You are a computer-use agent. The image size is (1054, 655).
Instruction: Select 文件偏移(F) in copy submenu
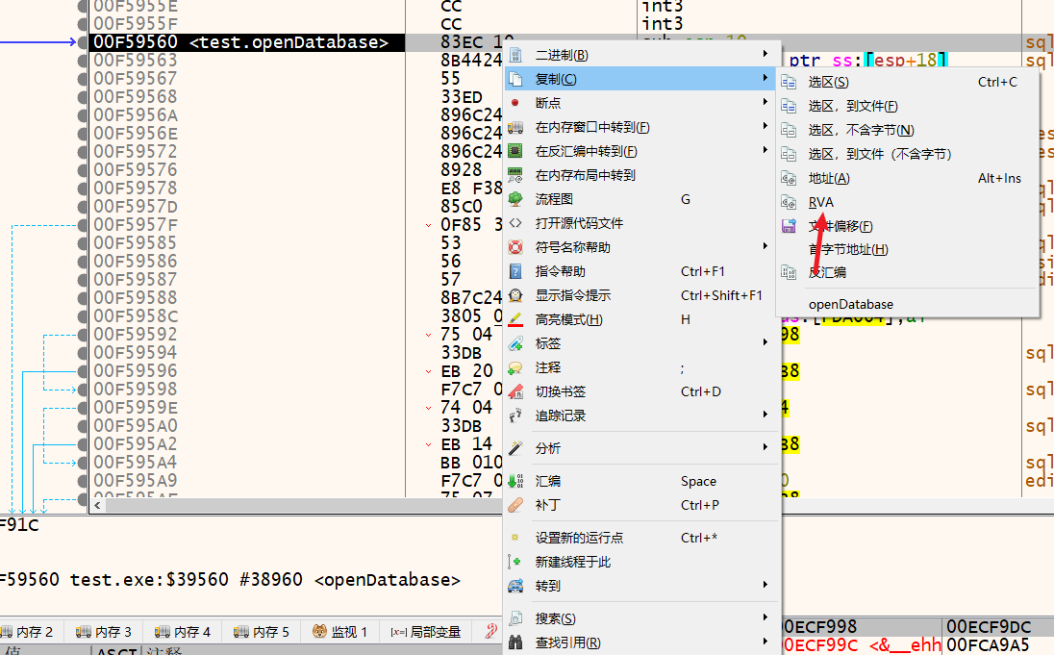840,226
